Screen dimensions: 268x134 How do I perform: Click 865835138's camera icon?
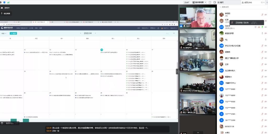pos(266,126)
